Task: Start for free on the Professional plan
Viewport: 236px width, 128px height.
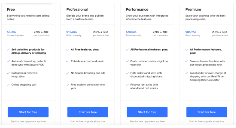Action: 88,112
